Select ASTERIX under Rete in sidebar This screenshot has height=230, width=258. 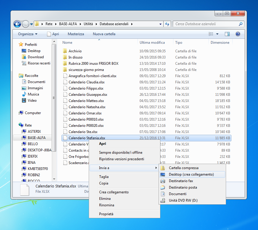[x=34, y=131]
